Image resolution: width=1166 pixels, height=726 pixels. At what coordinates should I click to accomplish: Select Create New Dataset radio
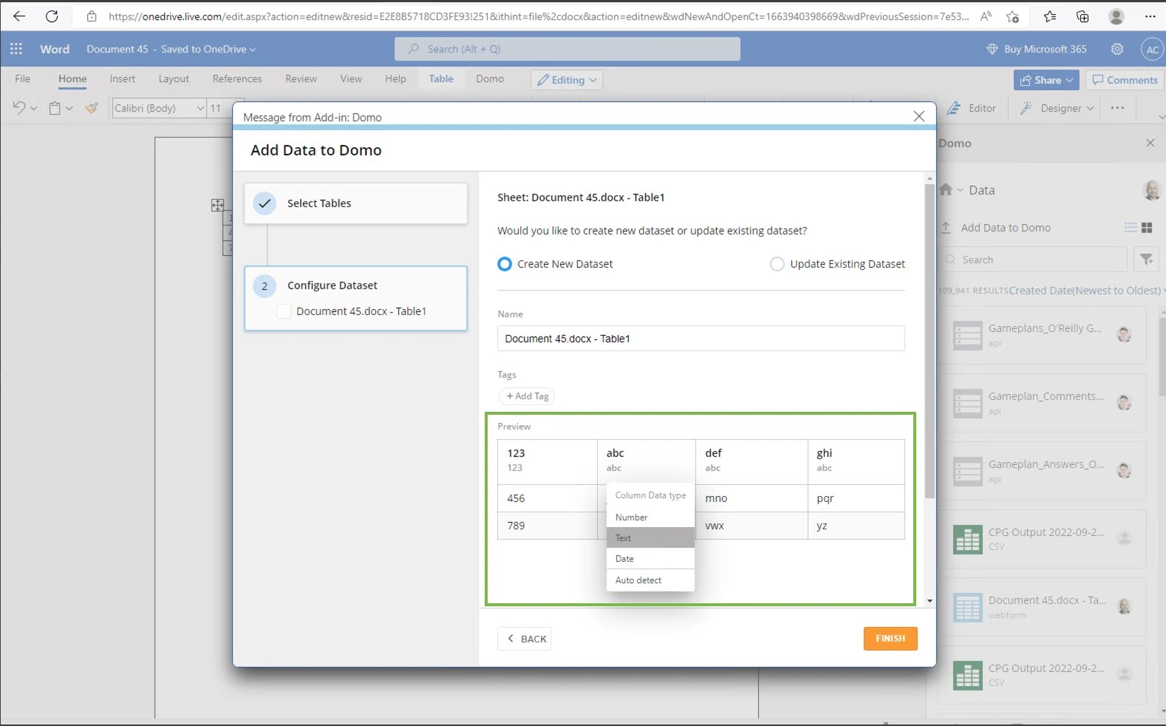[x=505, y=264]
